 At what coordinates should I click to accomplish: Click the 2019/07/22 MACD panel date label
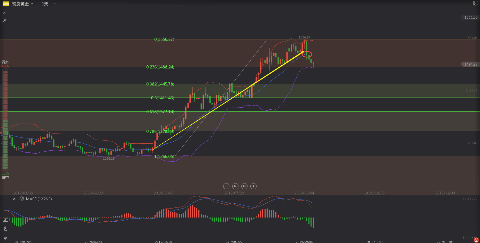tap(234, 242)
